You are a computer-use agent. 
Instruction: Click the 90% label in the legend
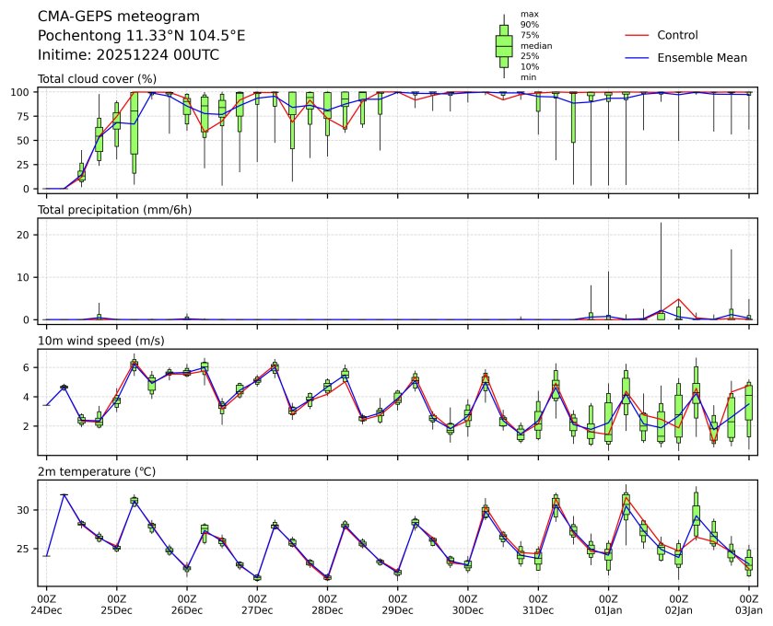529,25
